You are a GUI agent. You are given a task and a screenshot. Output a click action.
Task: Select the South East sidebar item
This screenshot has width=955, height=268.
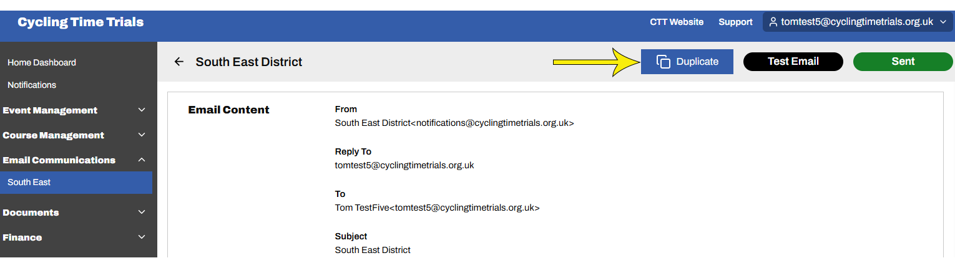tap(29, 183)
